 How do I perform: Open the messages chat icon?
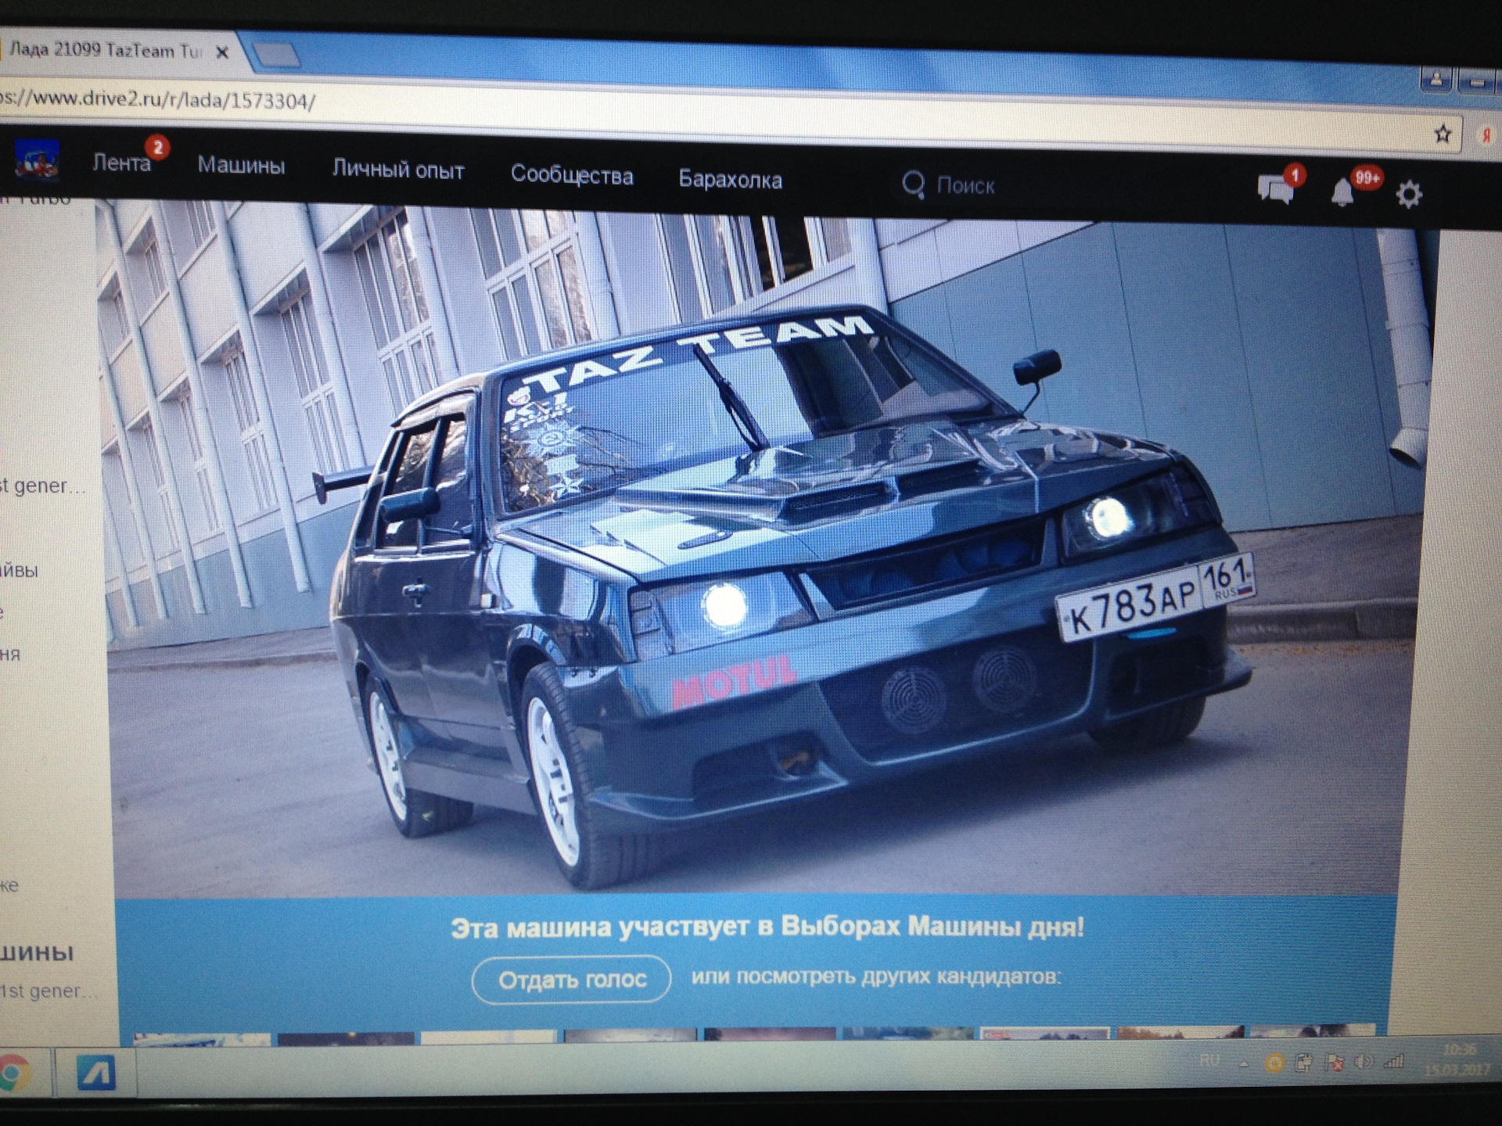click(x=1275, y=189)
